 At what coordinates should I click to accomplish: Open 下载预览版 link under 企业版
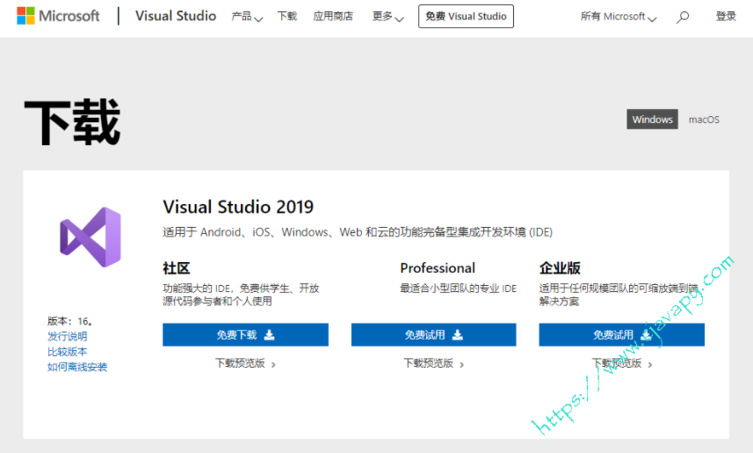tap(622, 363)
